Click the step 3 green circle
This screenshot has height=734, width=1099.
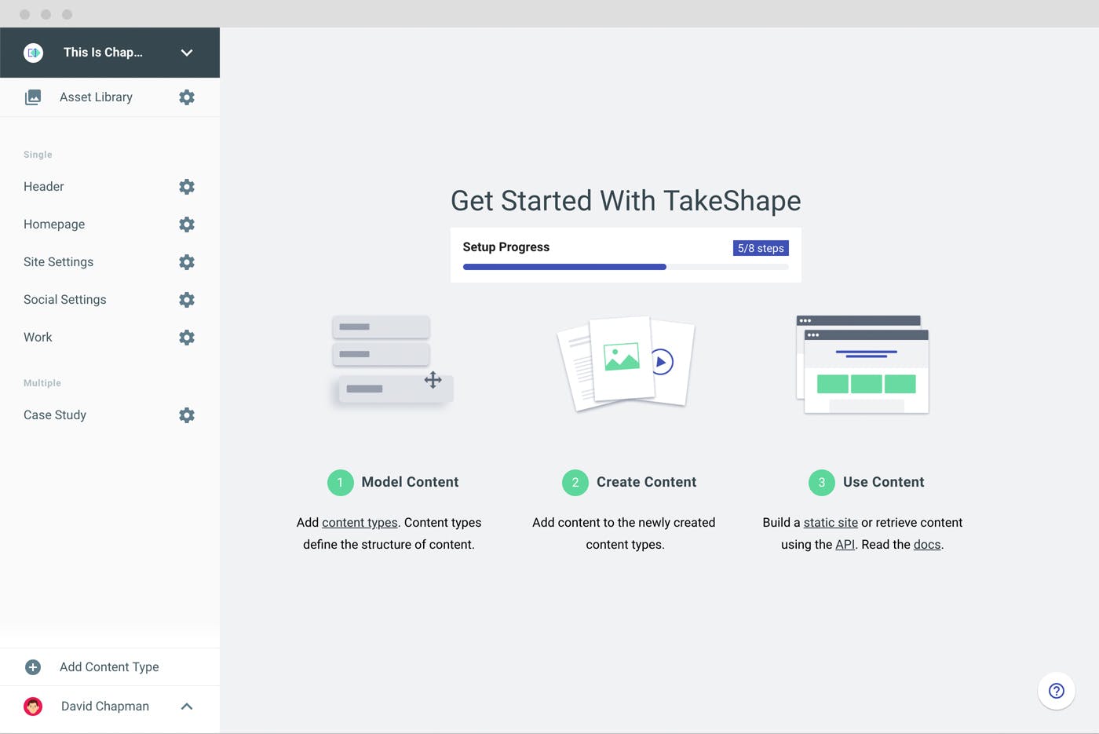click(822, 483)
